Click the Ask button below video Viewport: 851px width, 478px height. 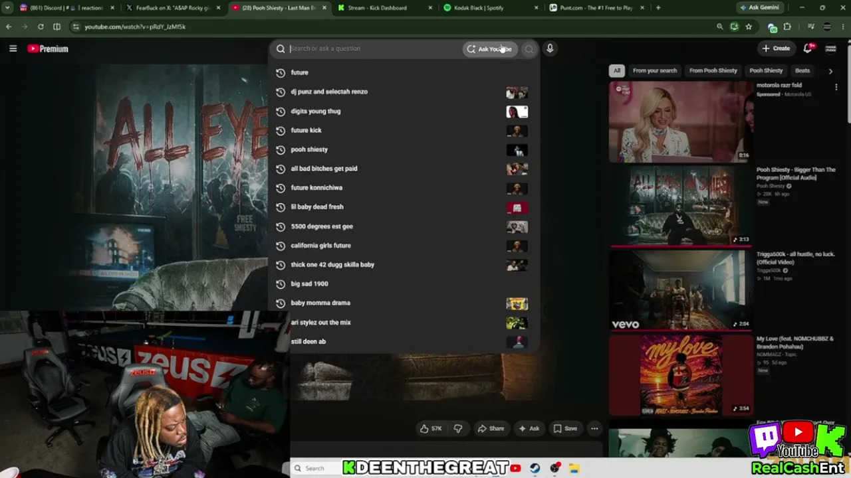[x=529, y=429]
